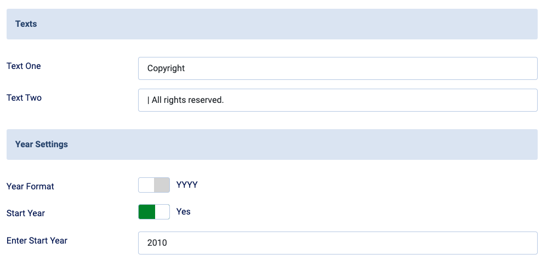Viewport: 547px width, 266px height.
Task: Click the white half of Start Year toggle
Action: (x=163, y=212)
